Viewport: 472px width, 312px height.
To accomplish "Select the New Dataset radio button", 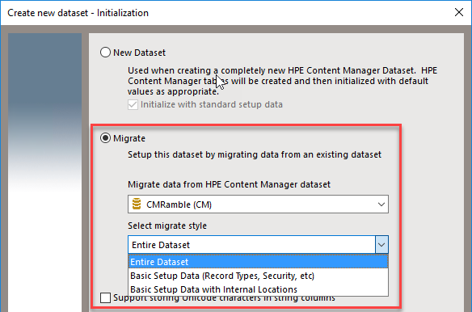I will click(x=105, y=53).
